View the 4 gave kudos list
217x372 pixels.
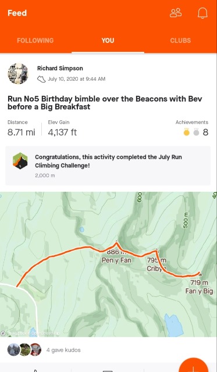click(x=63, y=350)
